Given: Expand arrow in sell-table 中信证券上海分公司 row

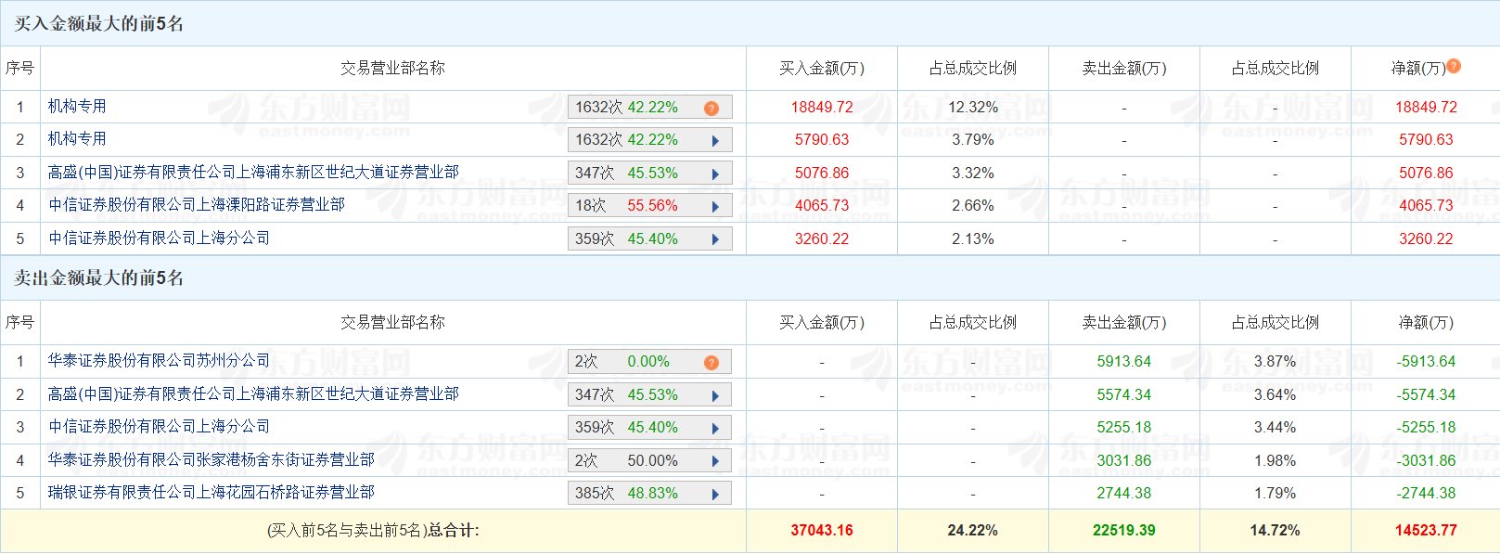Looking at the screenshot, I should click(x=715, y=429).
